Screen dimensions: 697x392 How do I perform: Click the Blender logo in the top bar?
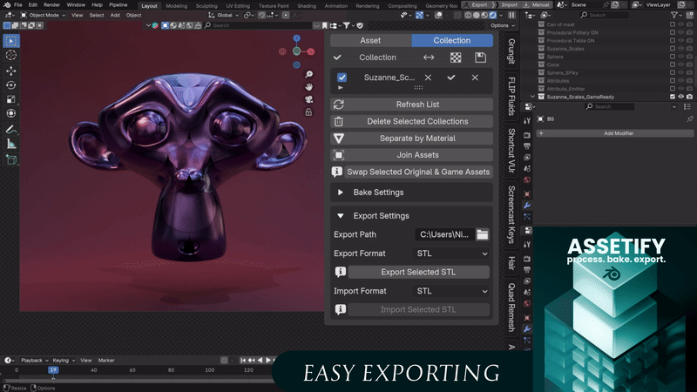point(7,5)
